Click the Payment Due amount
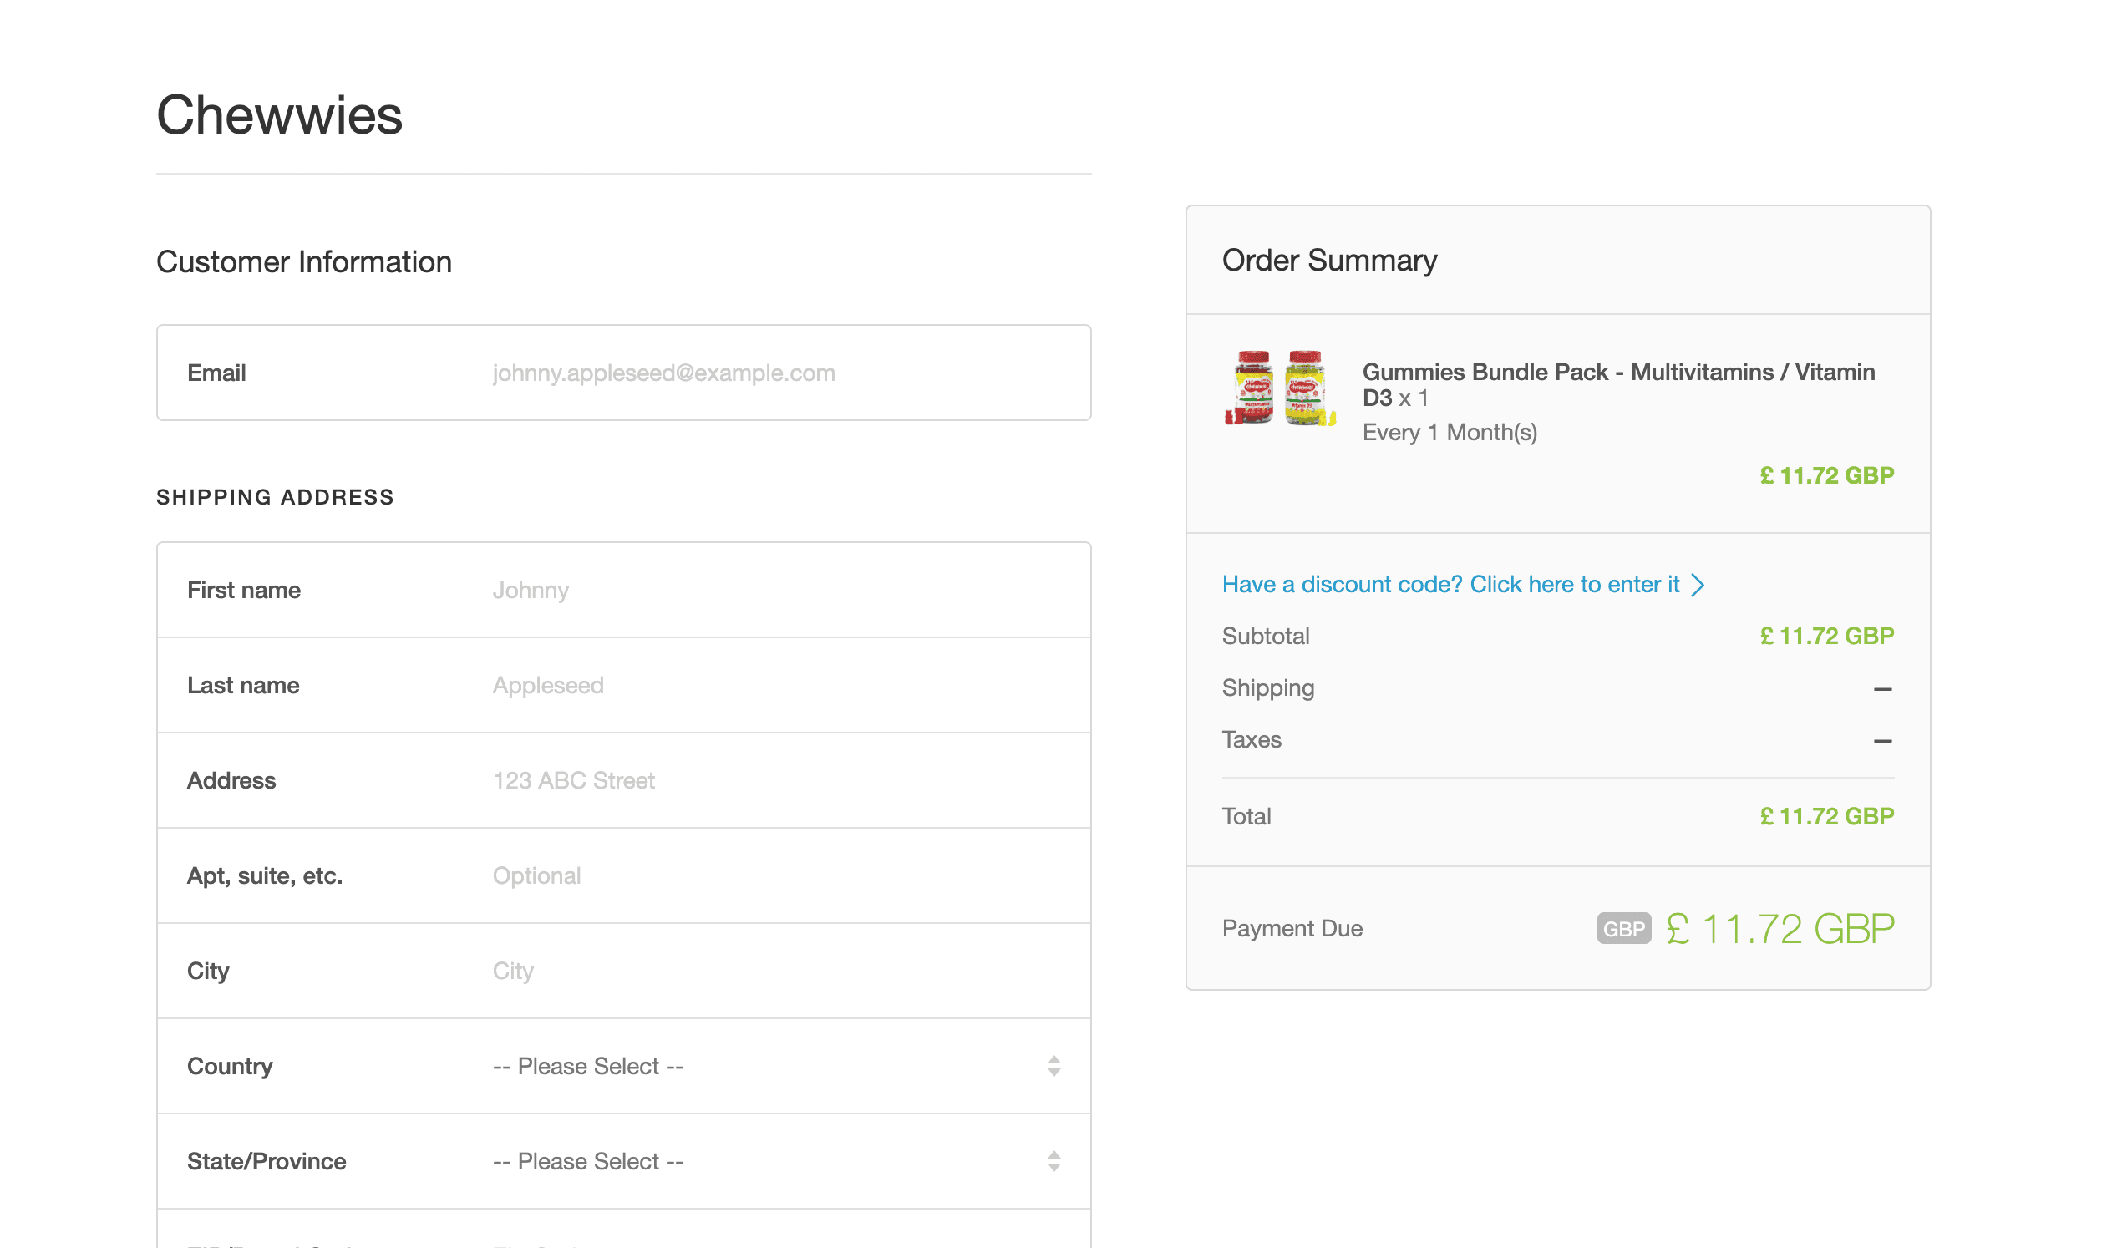 tap(1780, 928)
